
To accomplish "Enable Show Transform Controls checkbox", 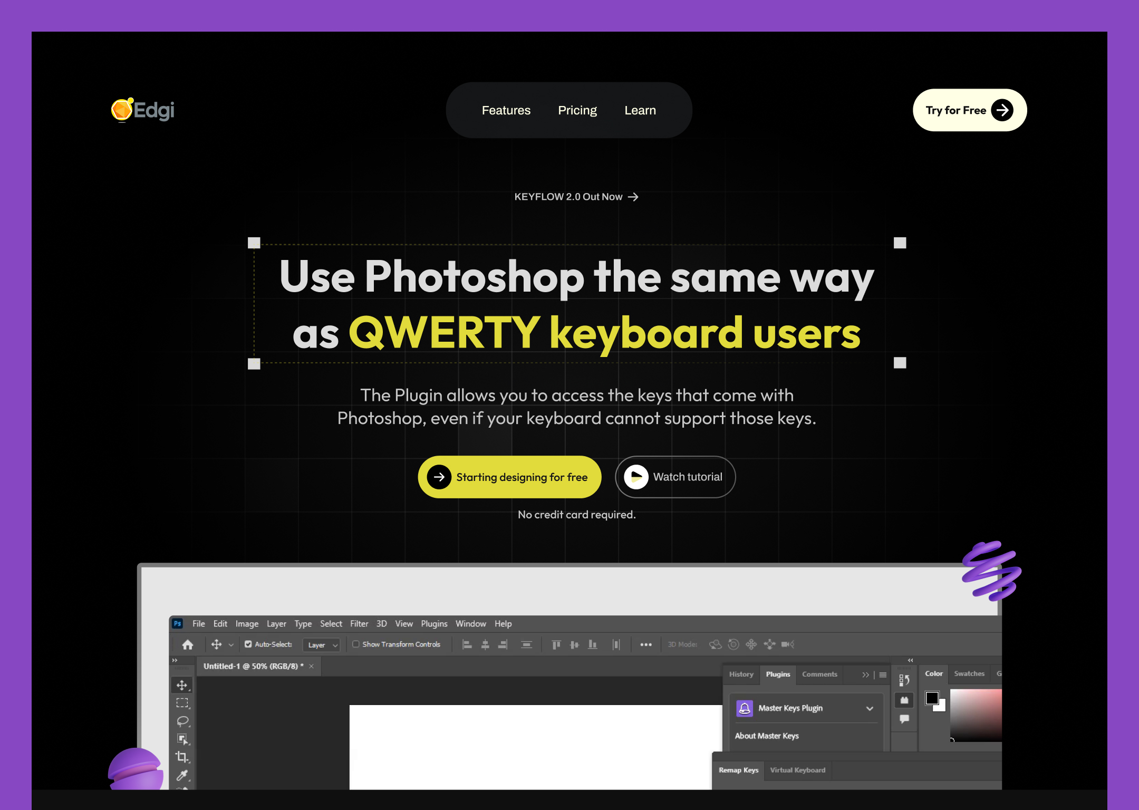I will pyautogui.click(x=356, y=644).
